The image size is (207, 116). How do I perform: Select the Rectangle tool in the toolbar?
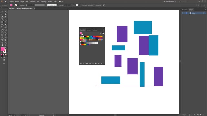click(x=2, y=22)
